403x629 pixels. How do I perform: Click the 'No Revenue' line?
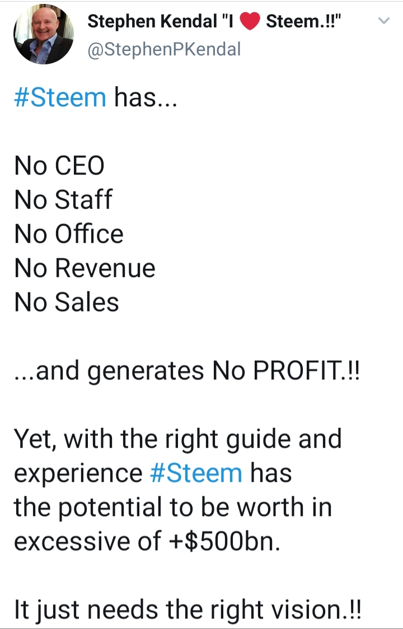(x=85, y=268)
